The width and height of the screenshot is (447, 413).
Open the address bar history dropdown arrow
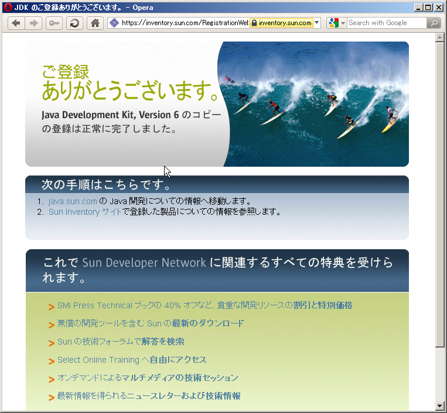coord(317,23)
